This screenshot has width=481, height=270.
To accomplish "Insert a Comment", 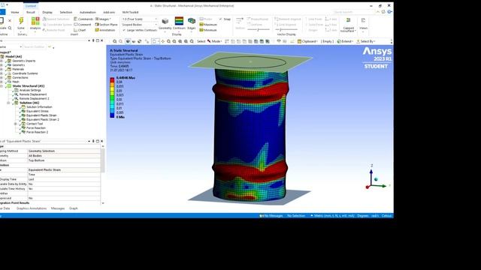I will (83, 25).
